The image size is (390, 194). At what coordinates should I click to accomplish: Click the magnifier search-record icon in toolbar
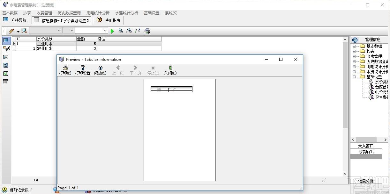[24, 31]
